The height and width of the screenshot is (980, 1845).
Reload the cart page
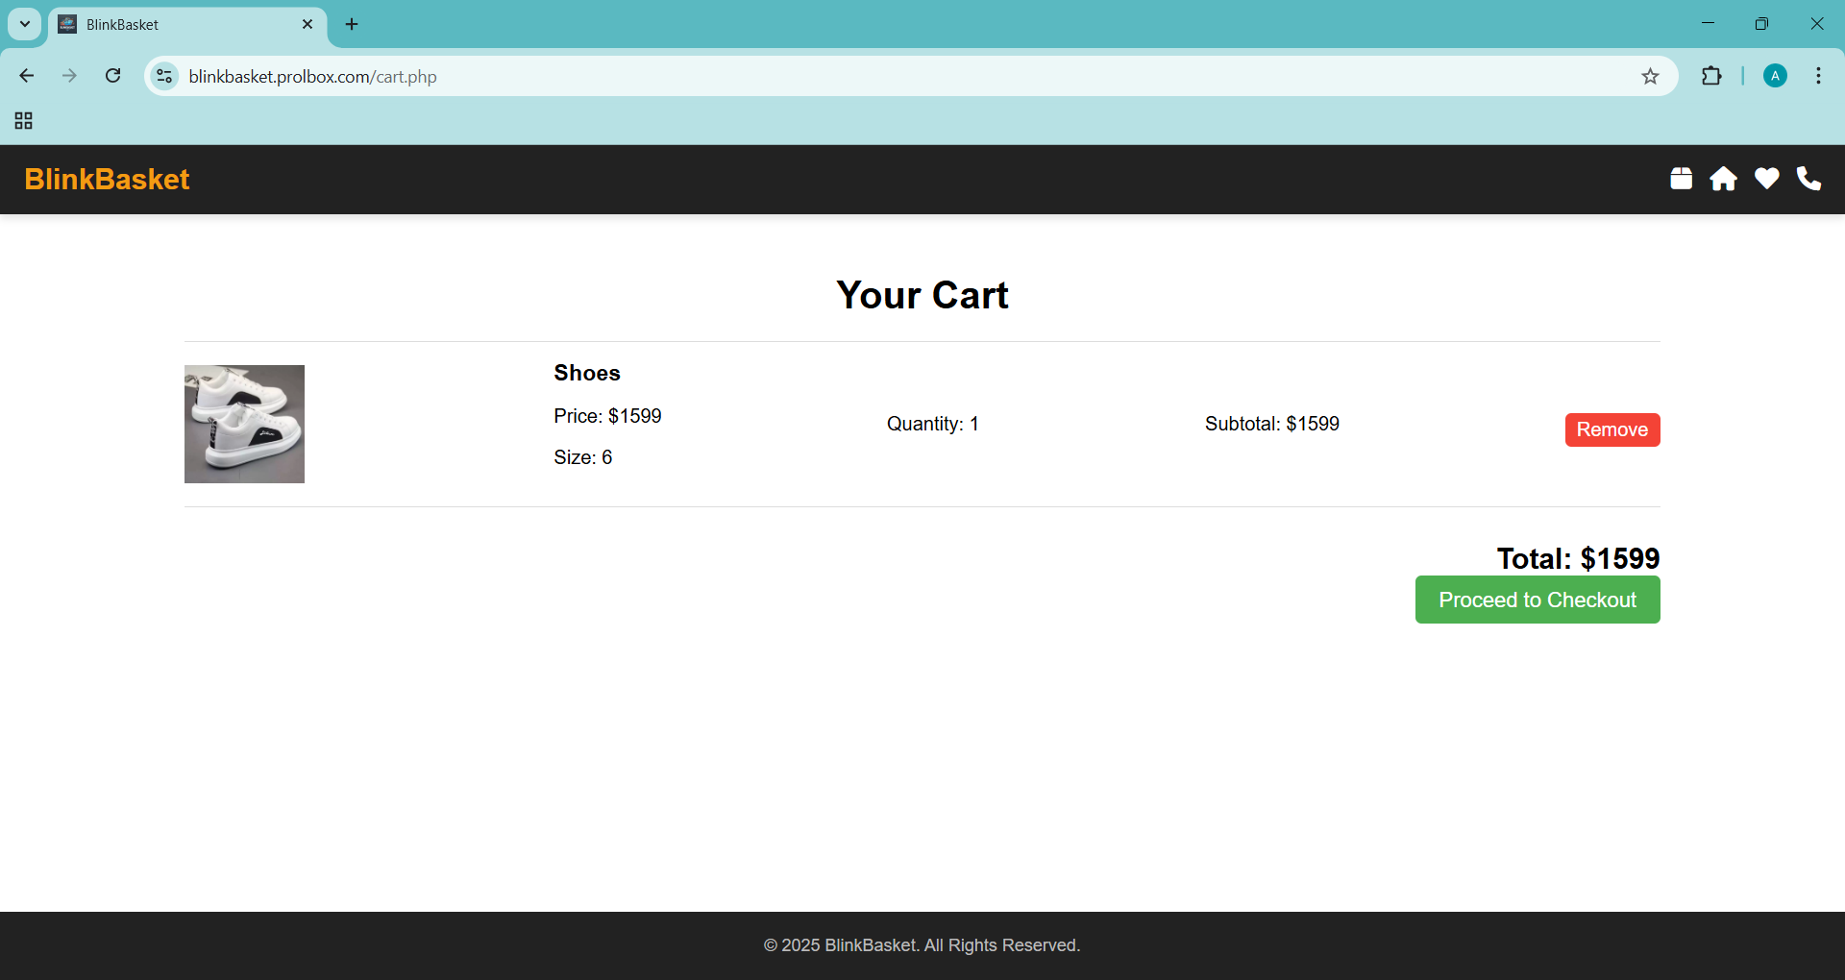[112, 76]
